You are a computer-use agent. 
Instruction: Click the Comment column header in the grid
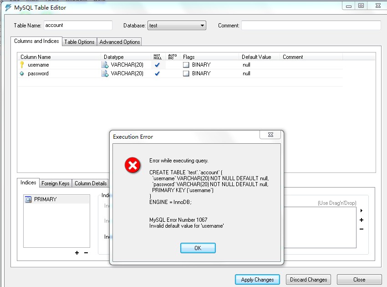[x=311, y=57]
